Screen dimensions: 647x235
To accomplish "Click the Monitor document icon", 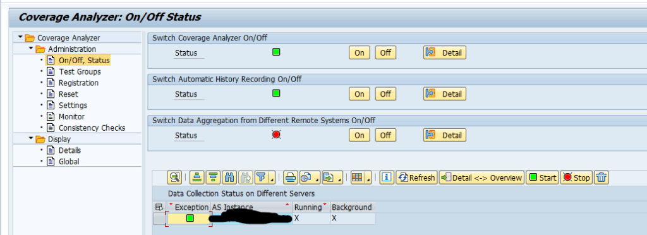I will point(51,117).
